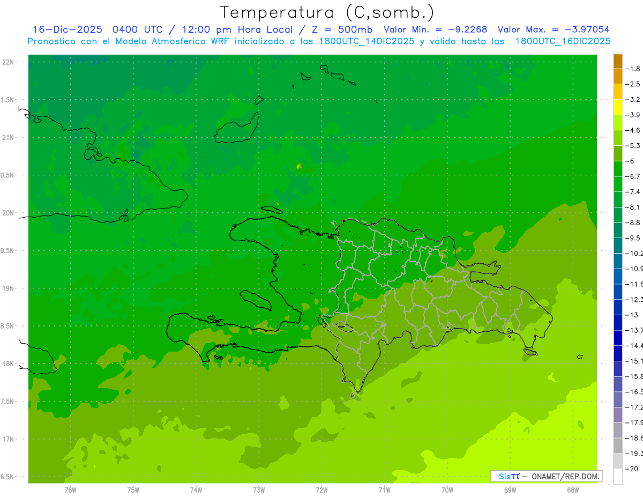Select the "69W" longitude label
Viewport: 643px width, 497px height.
coord(510,490)
